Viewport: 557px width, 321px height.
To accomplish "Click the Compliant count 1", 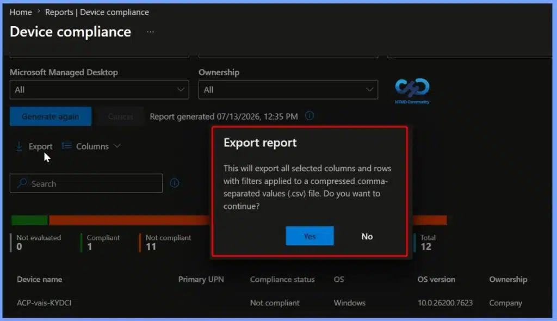I will pos(90,246).
